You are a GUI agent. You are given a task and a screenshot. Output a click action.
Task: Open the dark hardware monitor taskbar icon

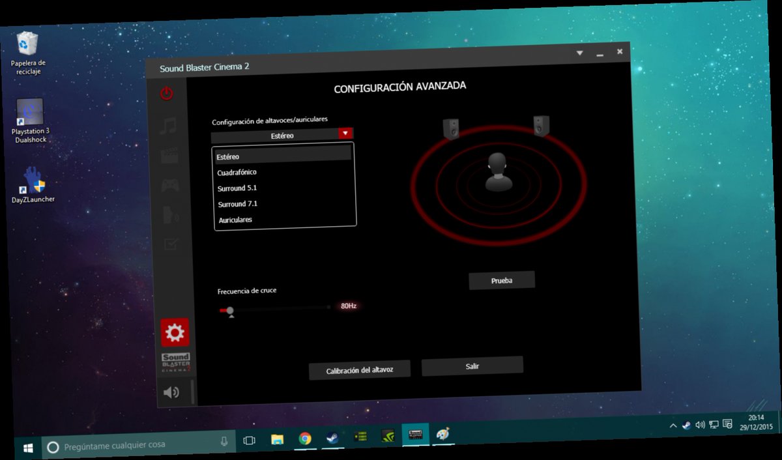pos(360,437)
